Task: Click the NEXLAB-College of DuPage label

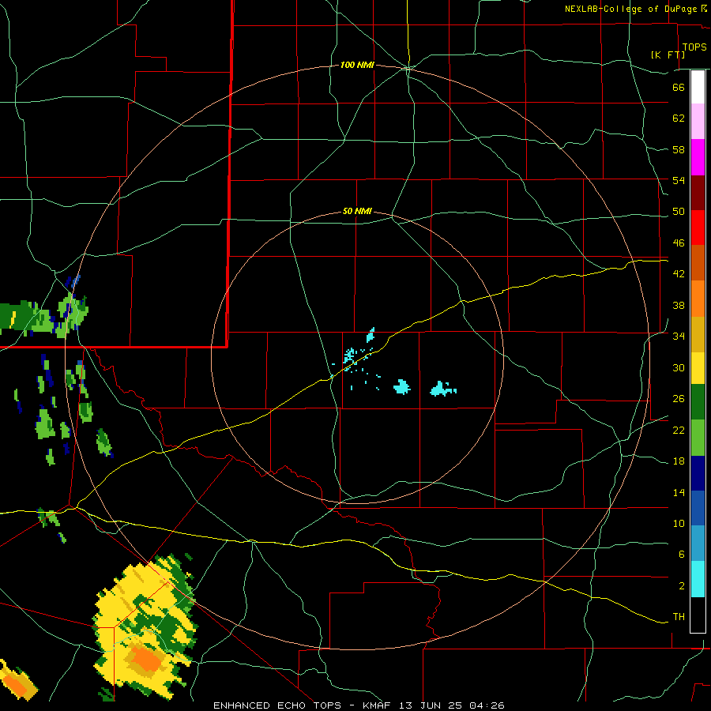Action: click(x=630, y=9)
